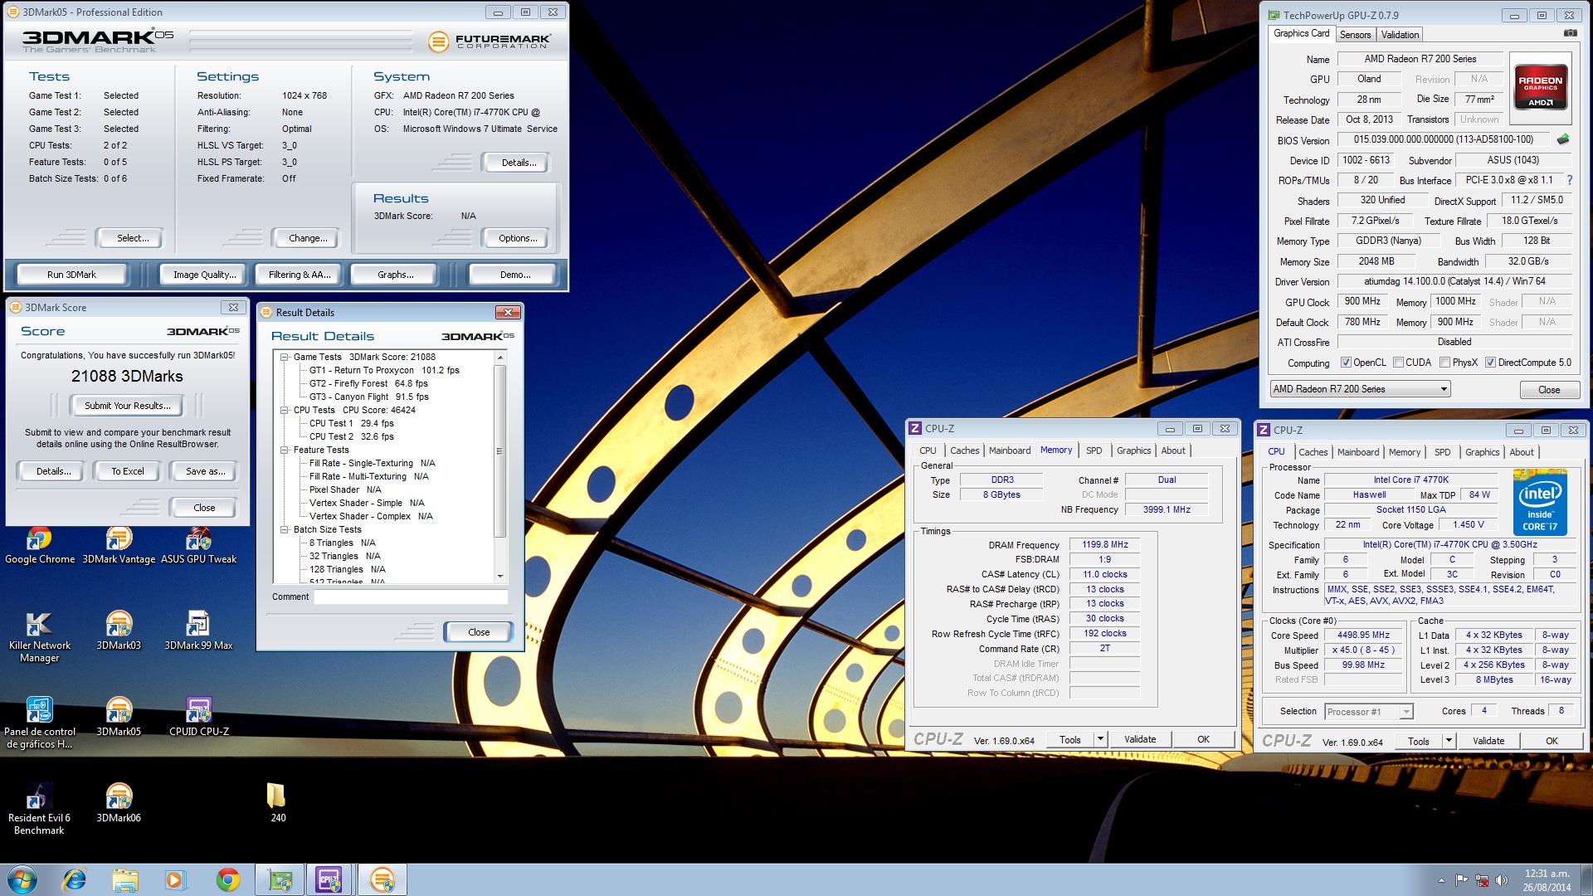
Task: Open Google Chrome desktop shortcut
Action: pos(39,545)
